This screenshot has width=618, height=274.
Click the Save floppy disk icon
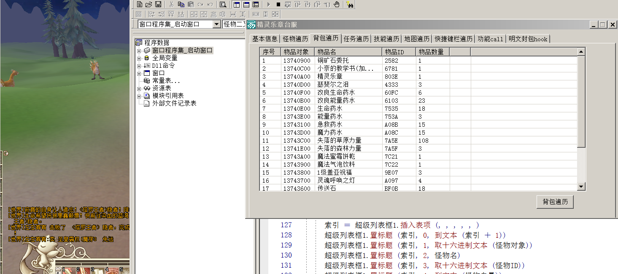(x=158, y=4)
